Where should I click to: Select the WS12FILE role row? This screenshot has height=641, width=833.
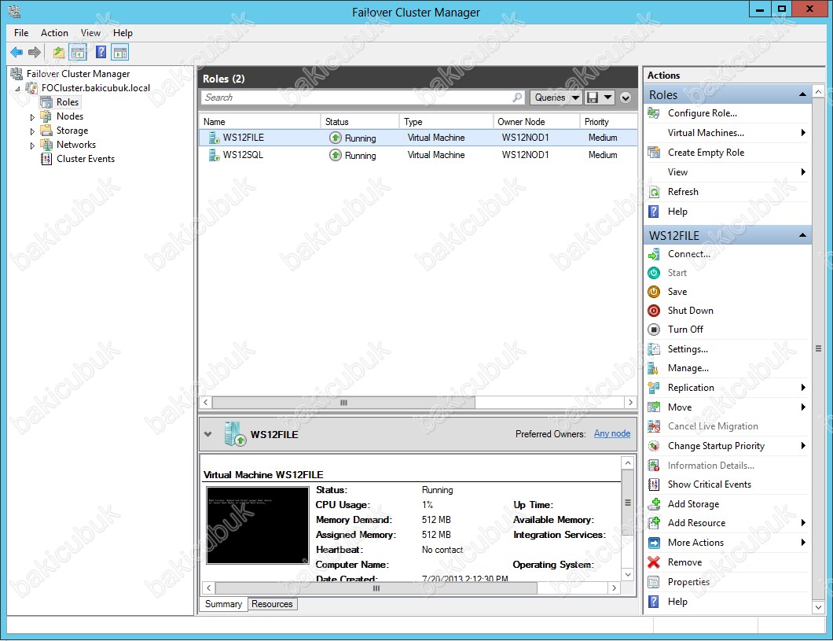[x=418, y=138]
